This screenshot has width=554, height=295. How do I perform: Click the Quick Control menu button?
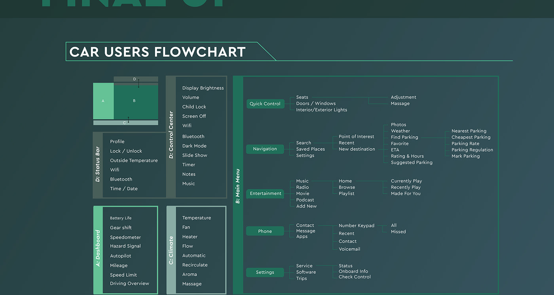pos(265,104)
